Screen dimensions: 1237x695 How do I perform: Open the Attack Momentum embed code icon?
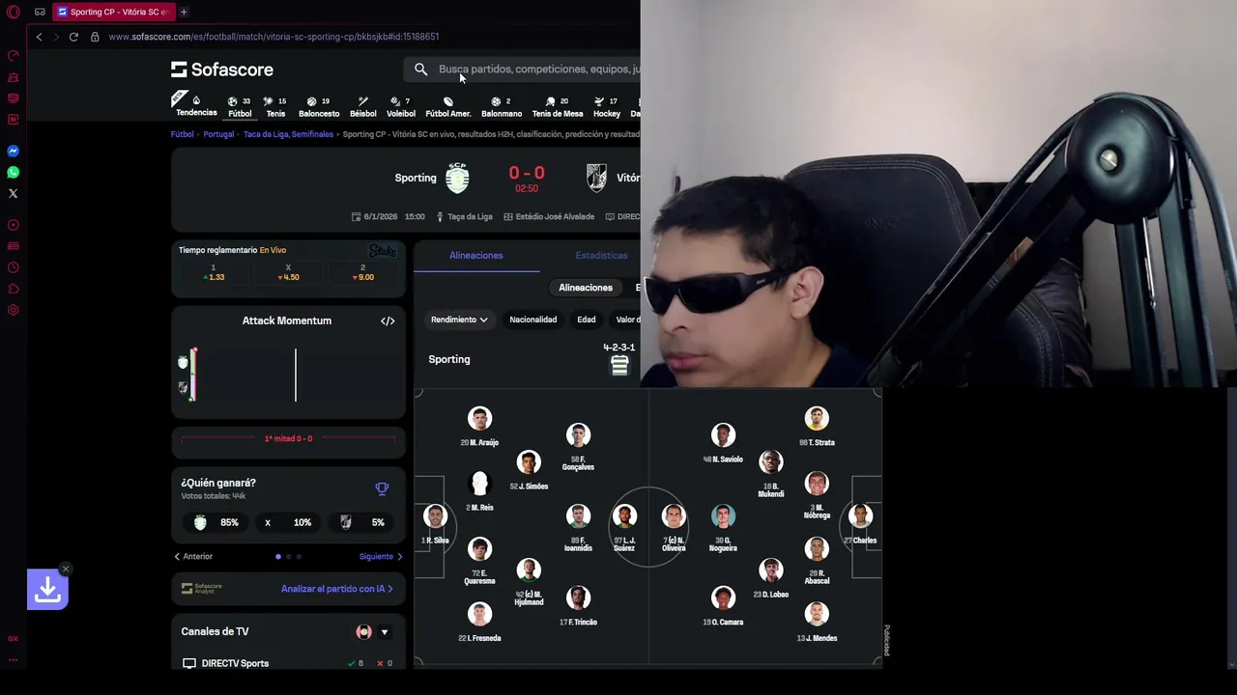point(388,320)
